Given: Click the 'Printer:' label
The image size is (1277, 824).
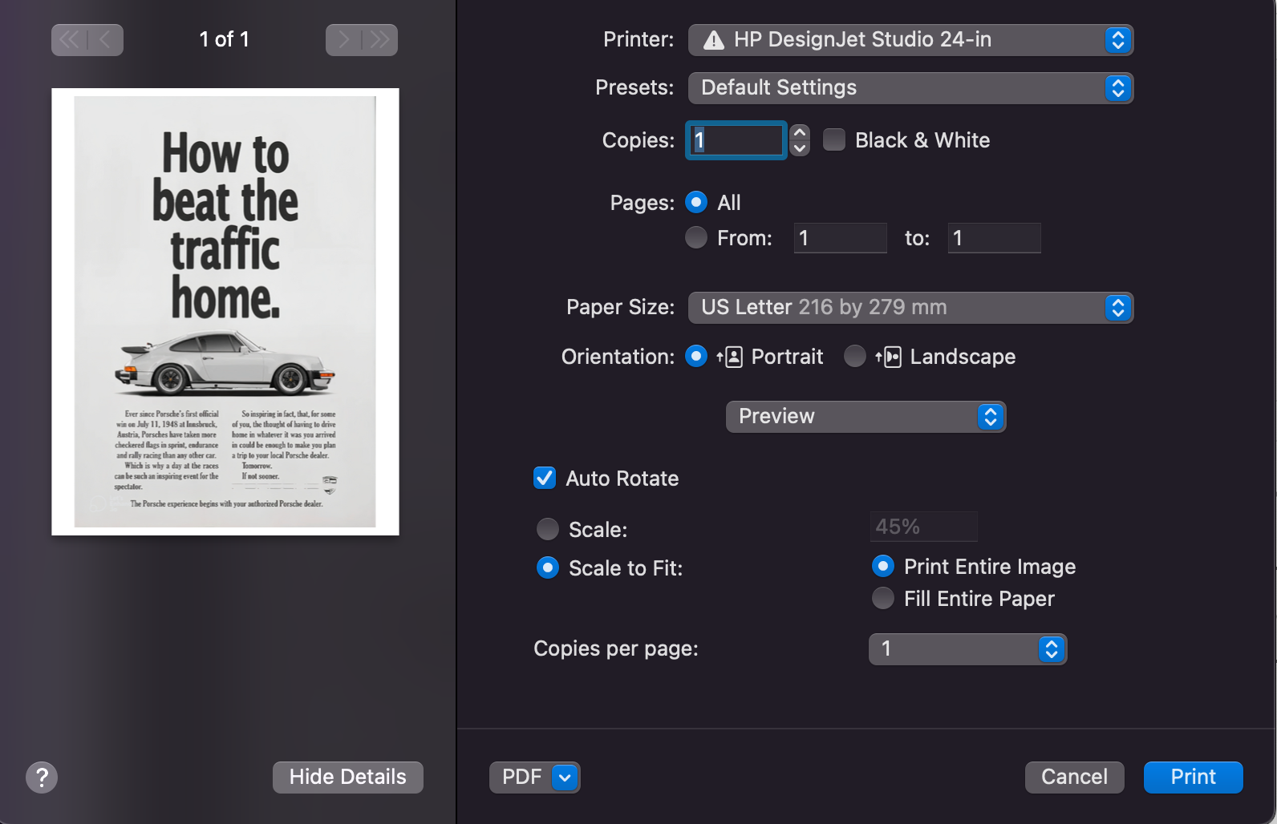Looking at the screenshot, I should click(x=638, y=39).
